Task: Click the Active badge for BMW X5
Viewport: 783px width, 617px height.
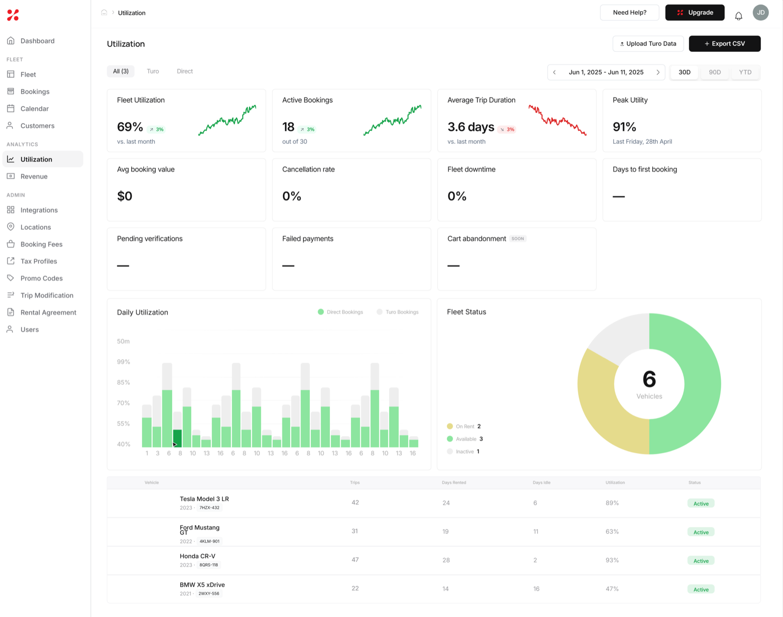Action: tap(701, 590)
